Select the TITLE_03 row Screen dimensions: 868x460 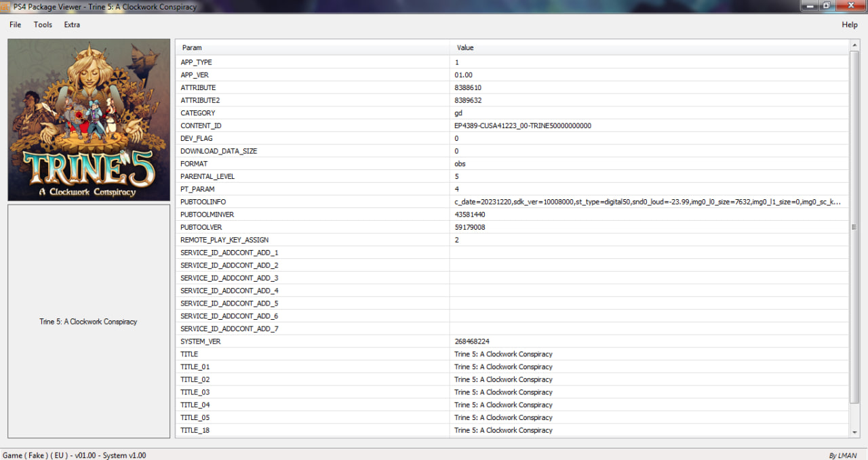512,392
